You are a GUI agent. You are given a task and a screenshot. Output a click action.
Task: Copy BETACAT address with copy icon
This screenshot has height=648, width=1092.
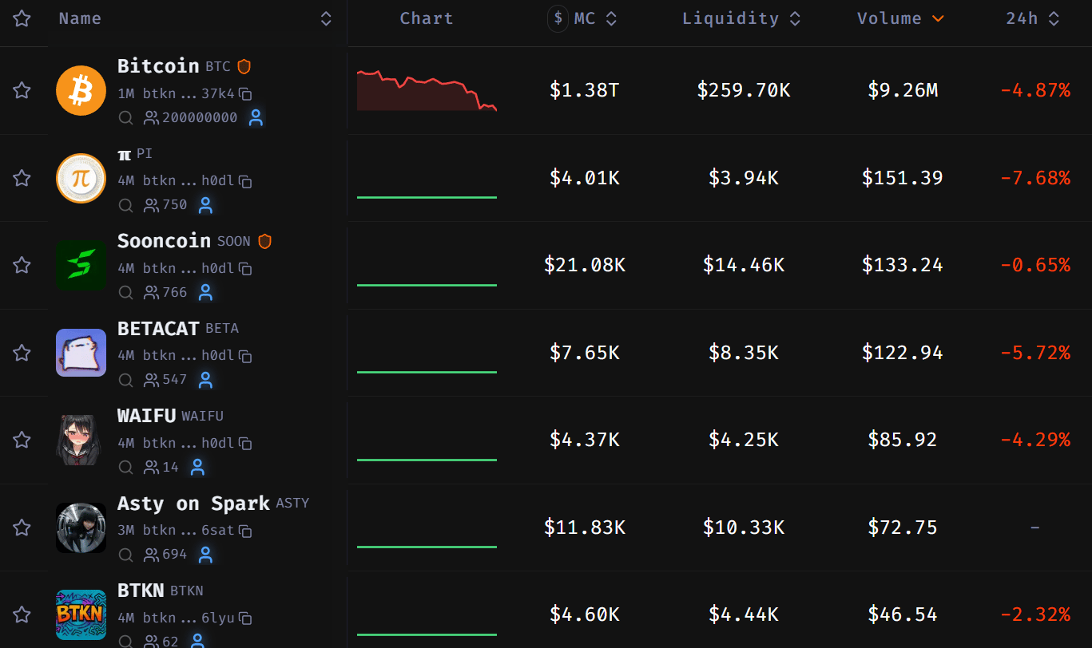coord(246,356)
